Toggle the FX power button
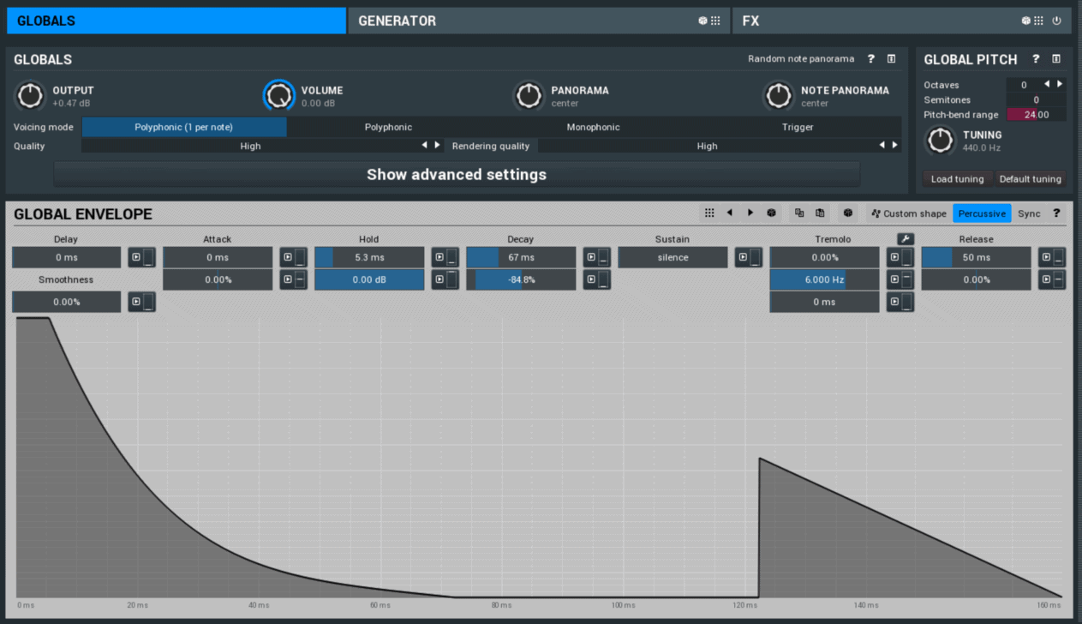 pyautogui.click(x=1056, y=21)
